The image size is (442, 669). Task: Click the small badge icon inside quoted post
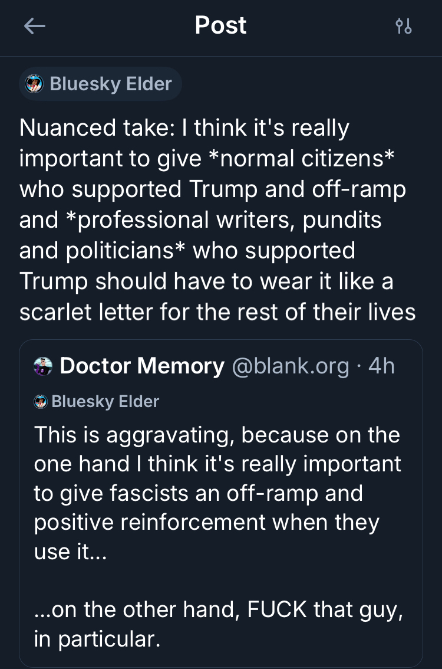(x=41, y=402)
